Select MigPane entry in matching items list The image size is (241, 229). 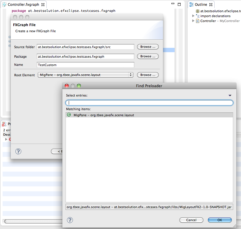tap(104, 115)
